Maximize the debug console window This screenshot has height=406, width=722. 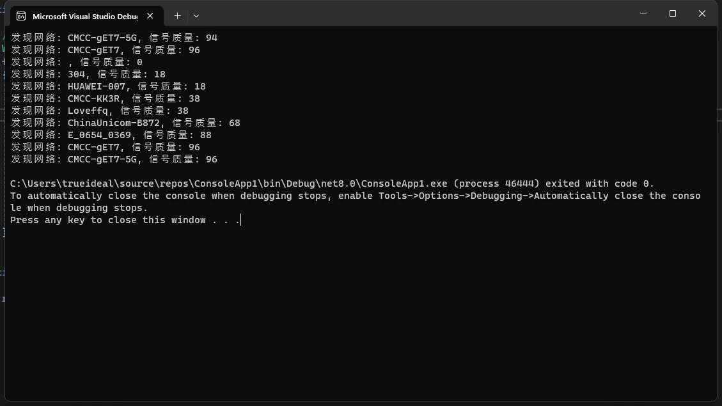pos(673,13)
